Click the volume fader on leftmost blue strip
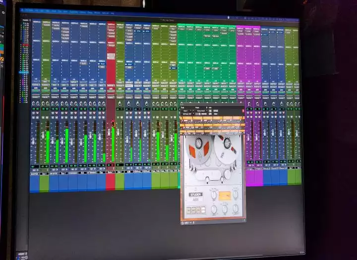 point(33,142)
